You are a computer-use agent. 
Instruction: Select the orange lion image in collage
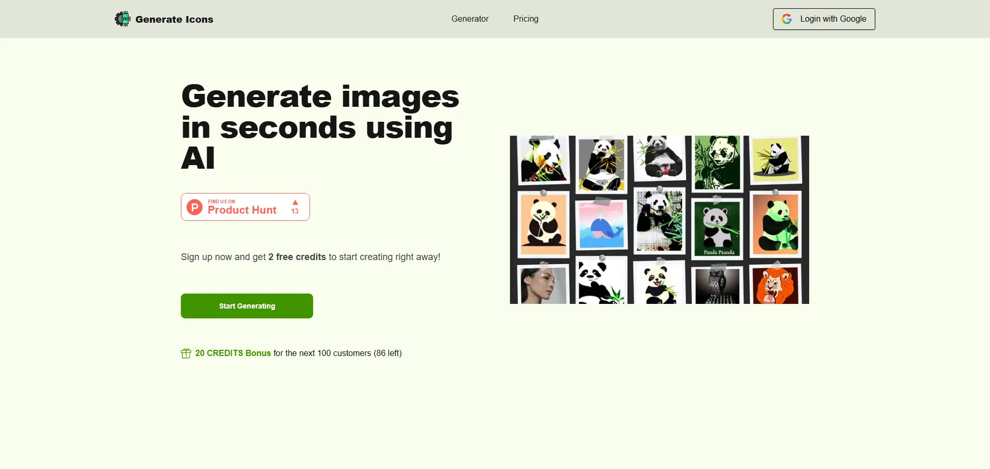tap(775, 285)
